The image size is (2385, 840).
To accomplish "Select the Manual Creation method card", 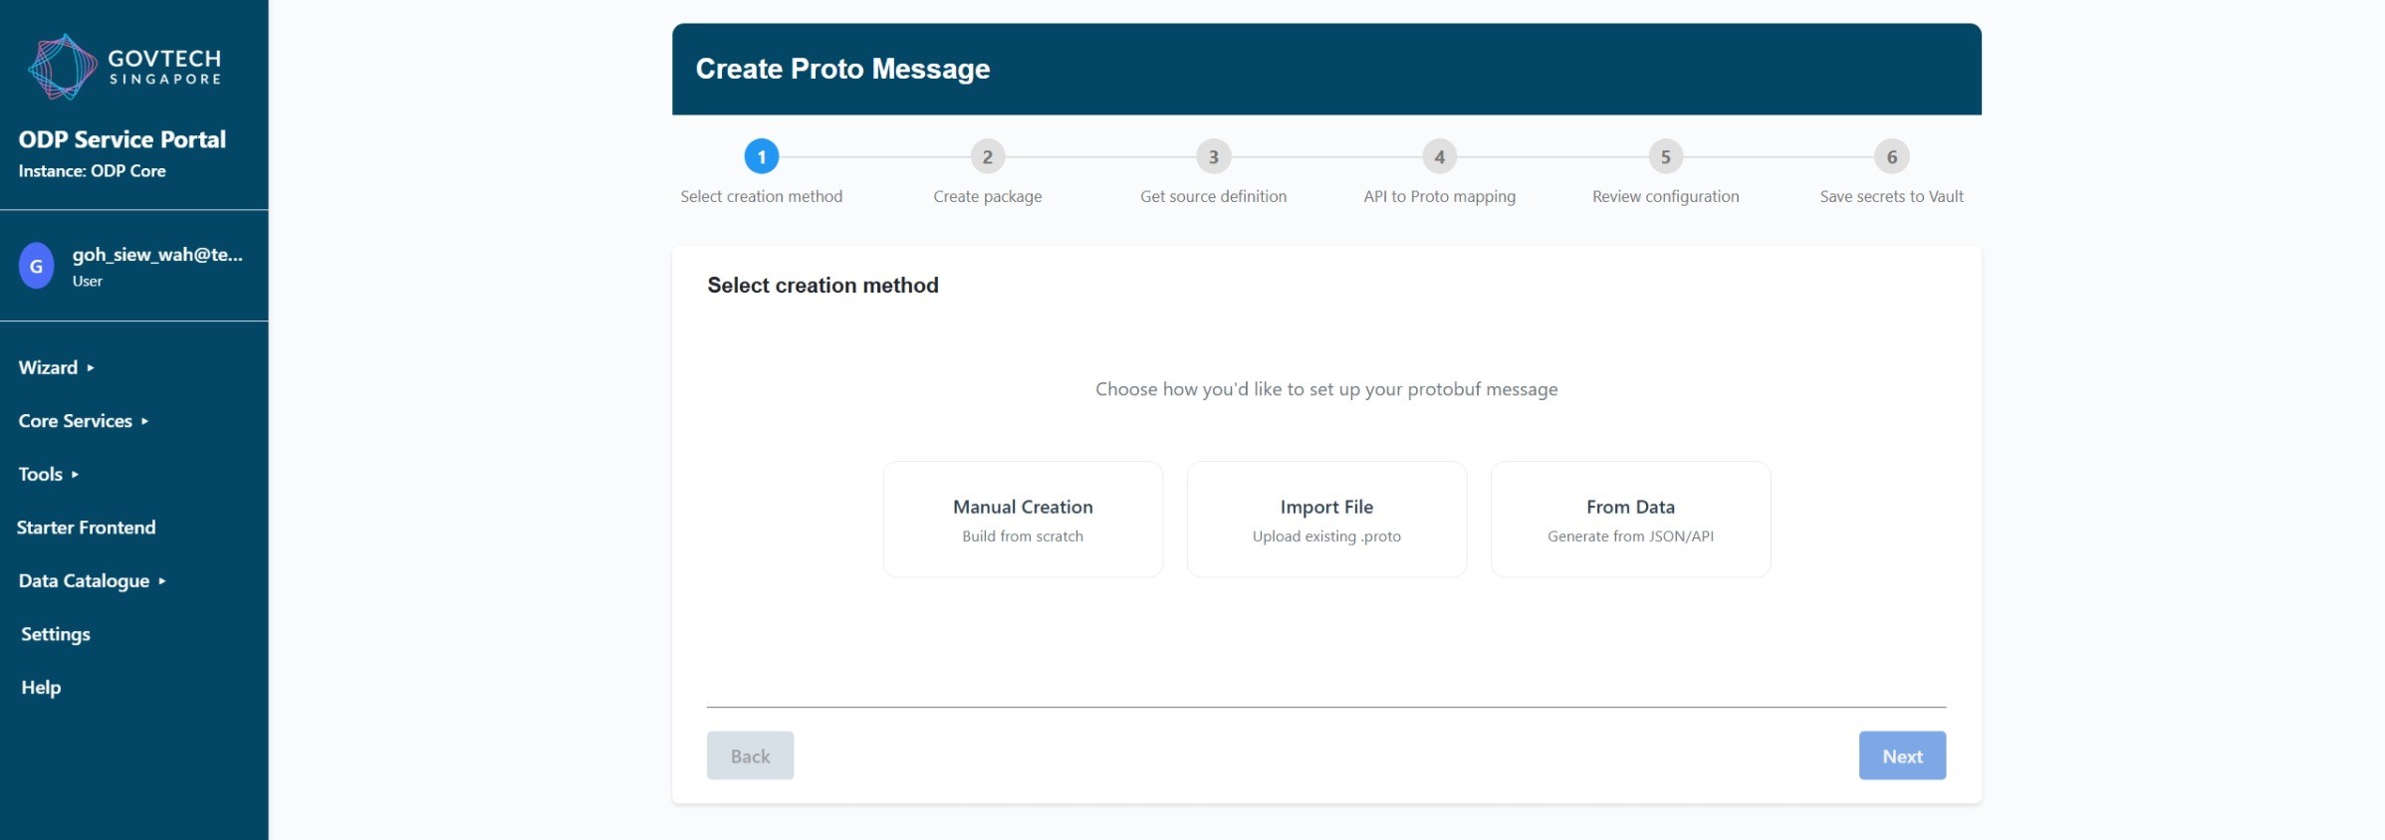I will point(1022,519).
